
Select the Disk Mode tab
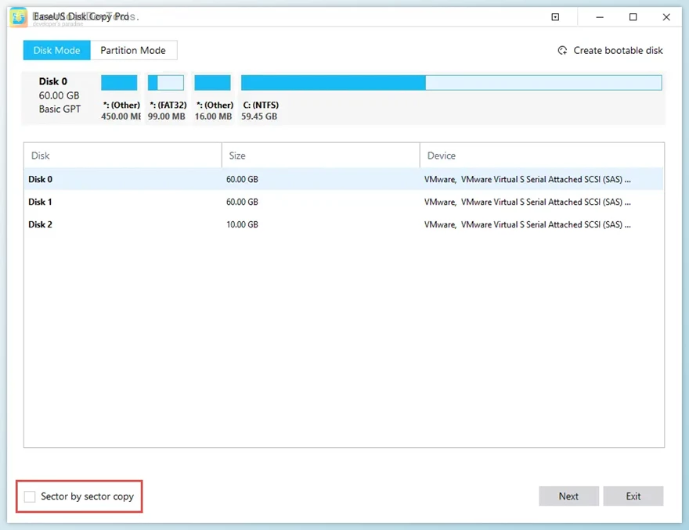click(x=56, y=50)
